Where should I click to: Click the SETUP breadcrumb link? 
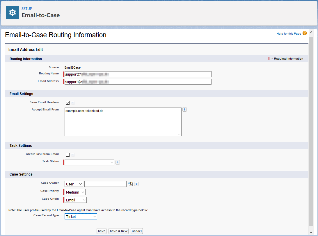(x=27, y=8)
